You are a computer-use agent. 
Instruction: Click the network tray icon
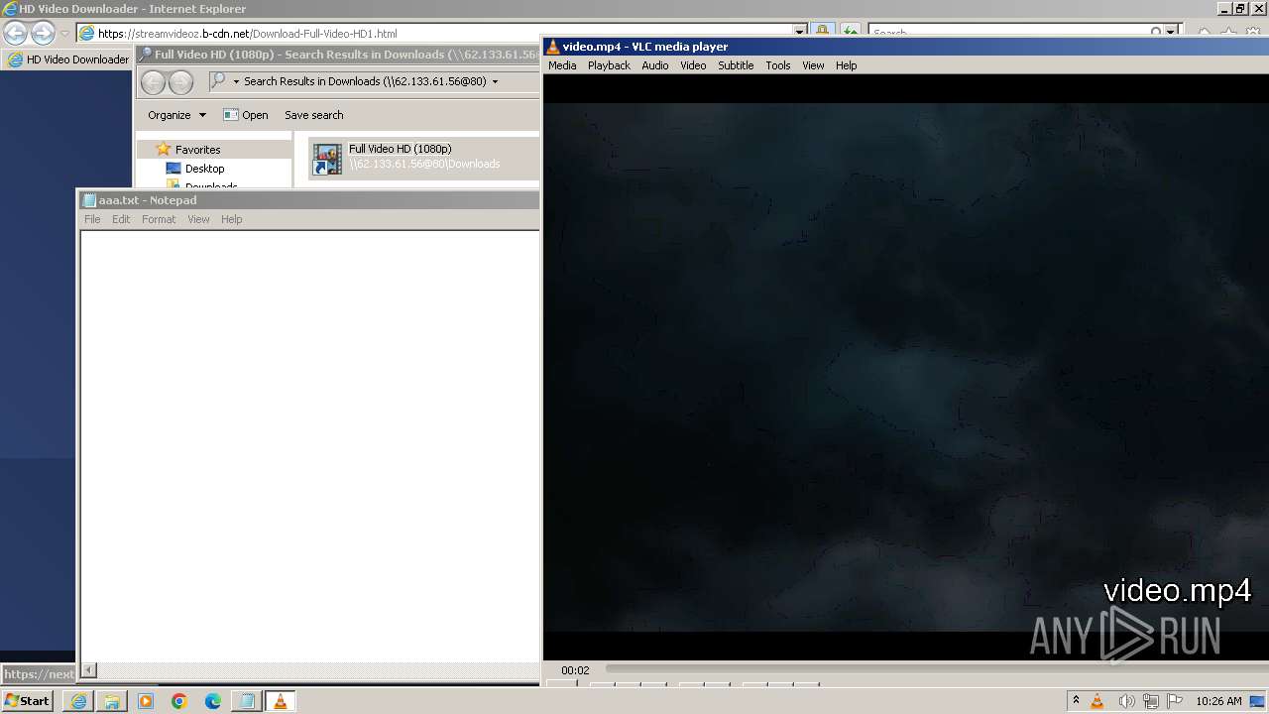pyautogui.click(x=1150, y=701)
